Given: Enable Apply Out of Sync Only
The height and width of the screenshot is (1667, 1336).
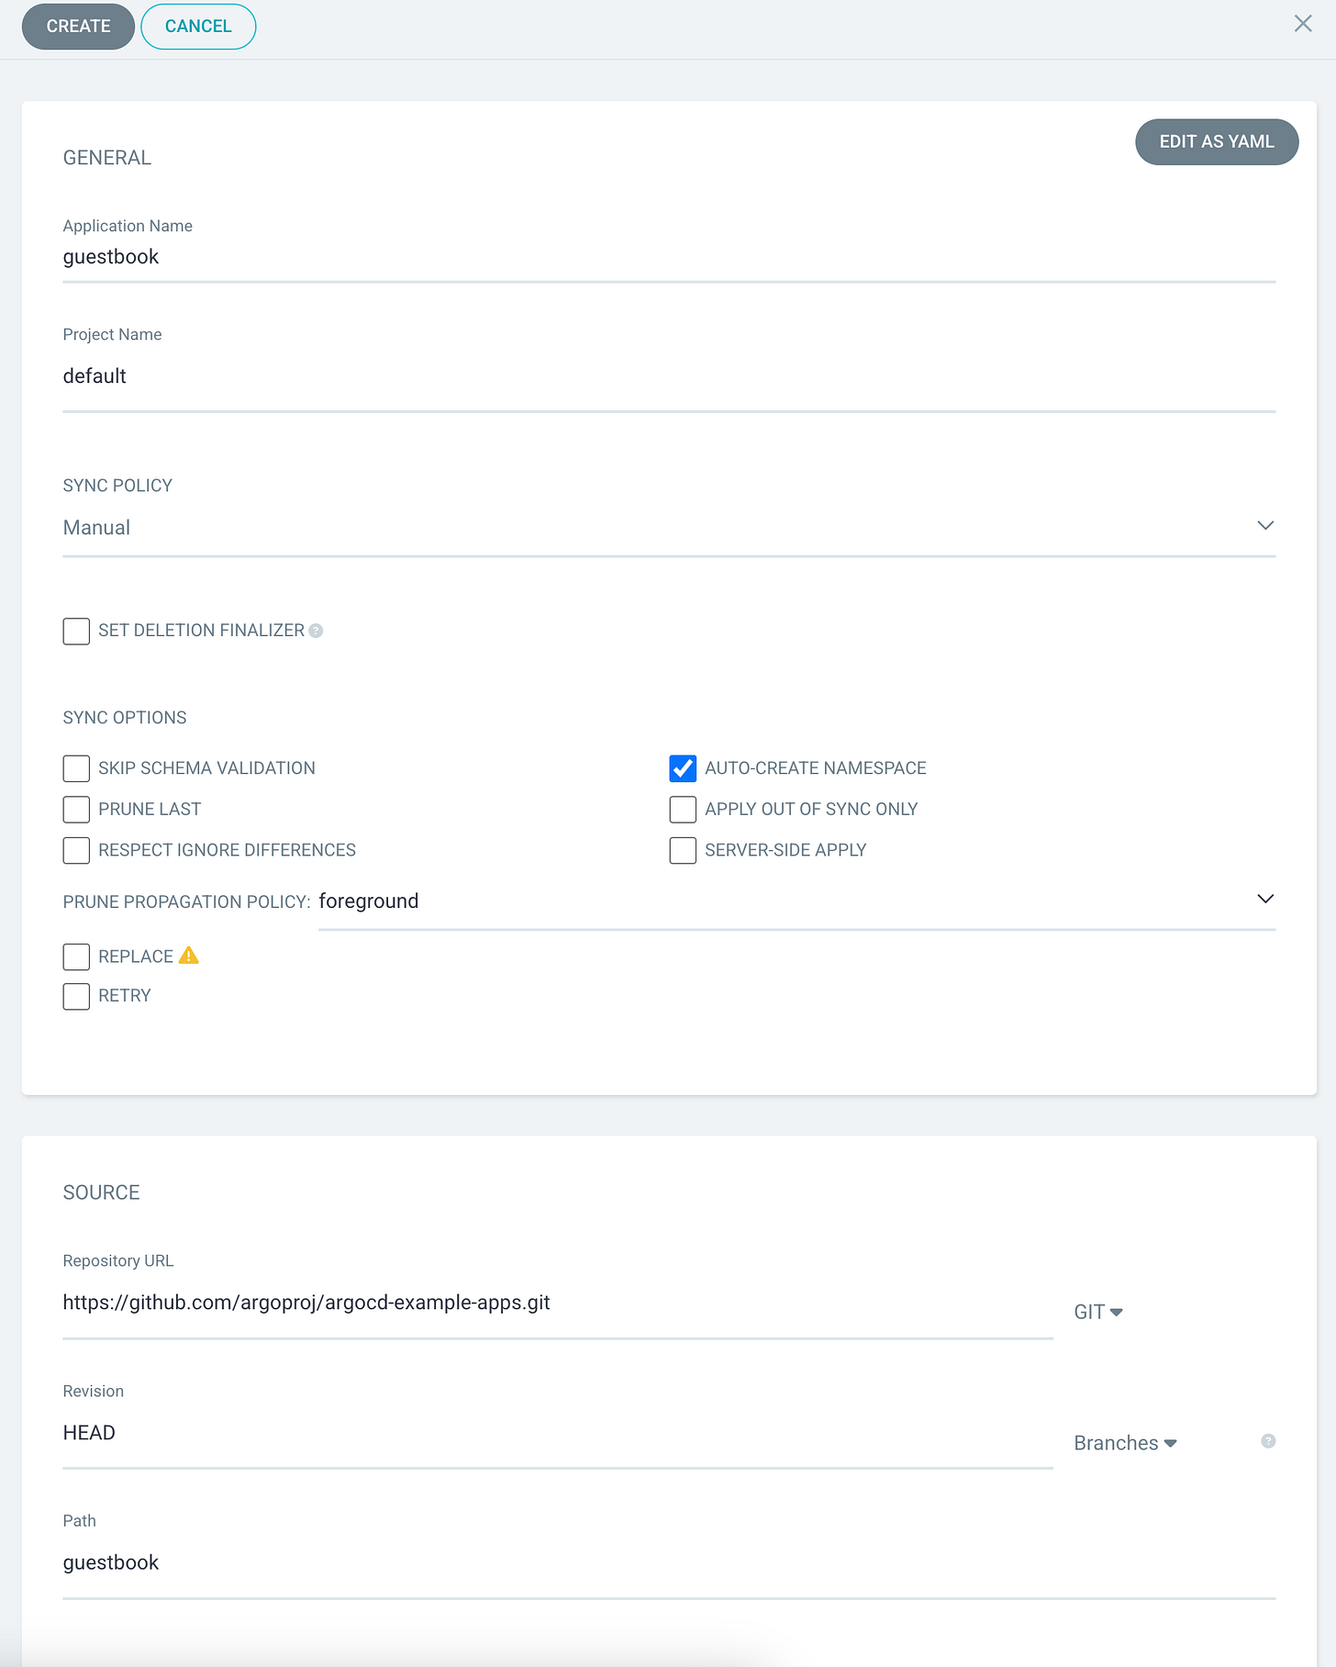Looking at the screenshot, I should coord(683,809).
